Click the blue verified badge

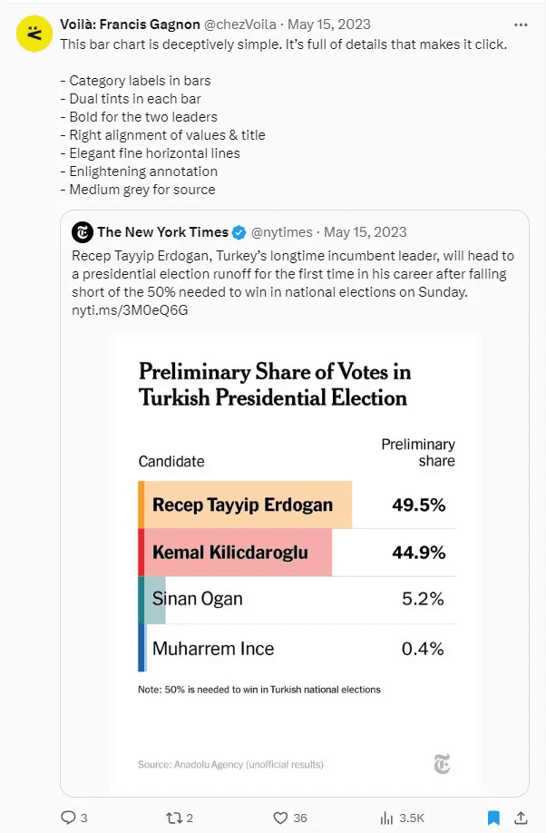[239, 232]
